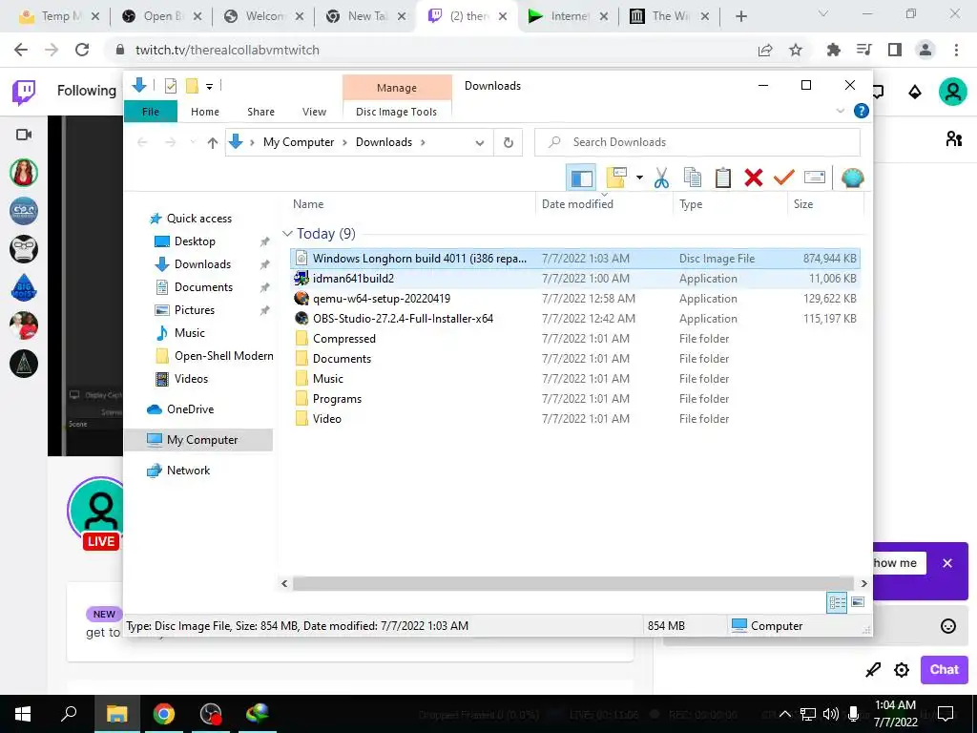977x733 pixels.
Task: Click New folder icon in title bar
Action: point(193,86)
